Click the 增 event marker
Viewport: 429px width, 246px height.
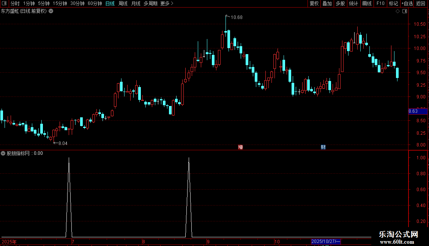[x=240, y=147]
